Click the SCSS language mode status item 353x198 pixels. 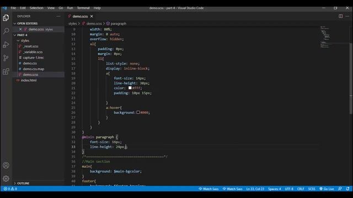(312, 189)
